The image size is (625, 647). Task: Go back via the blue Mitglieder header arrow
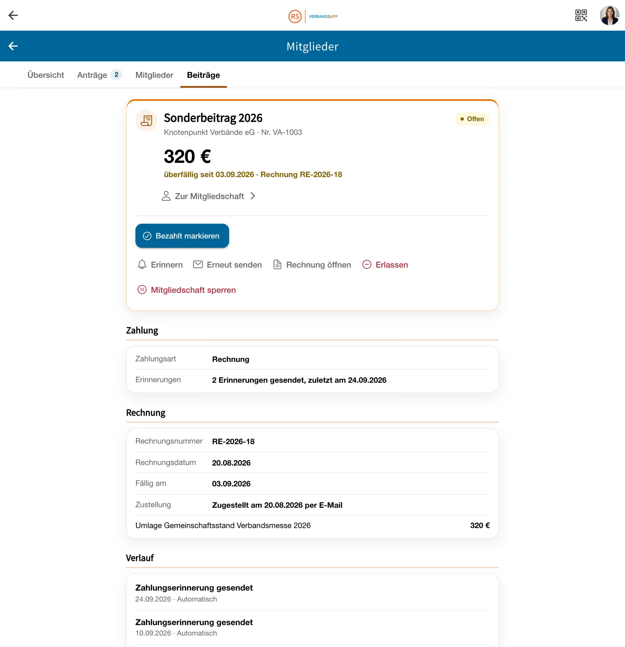click(x=13, y=46)
